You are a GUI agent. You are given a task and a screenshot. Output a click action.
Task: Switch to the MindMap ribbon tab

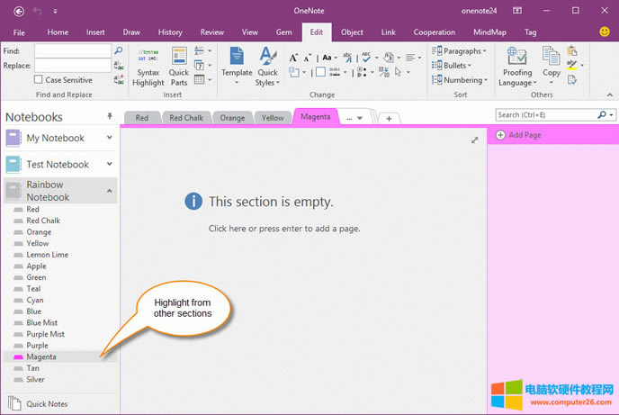(489, 32)
